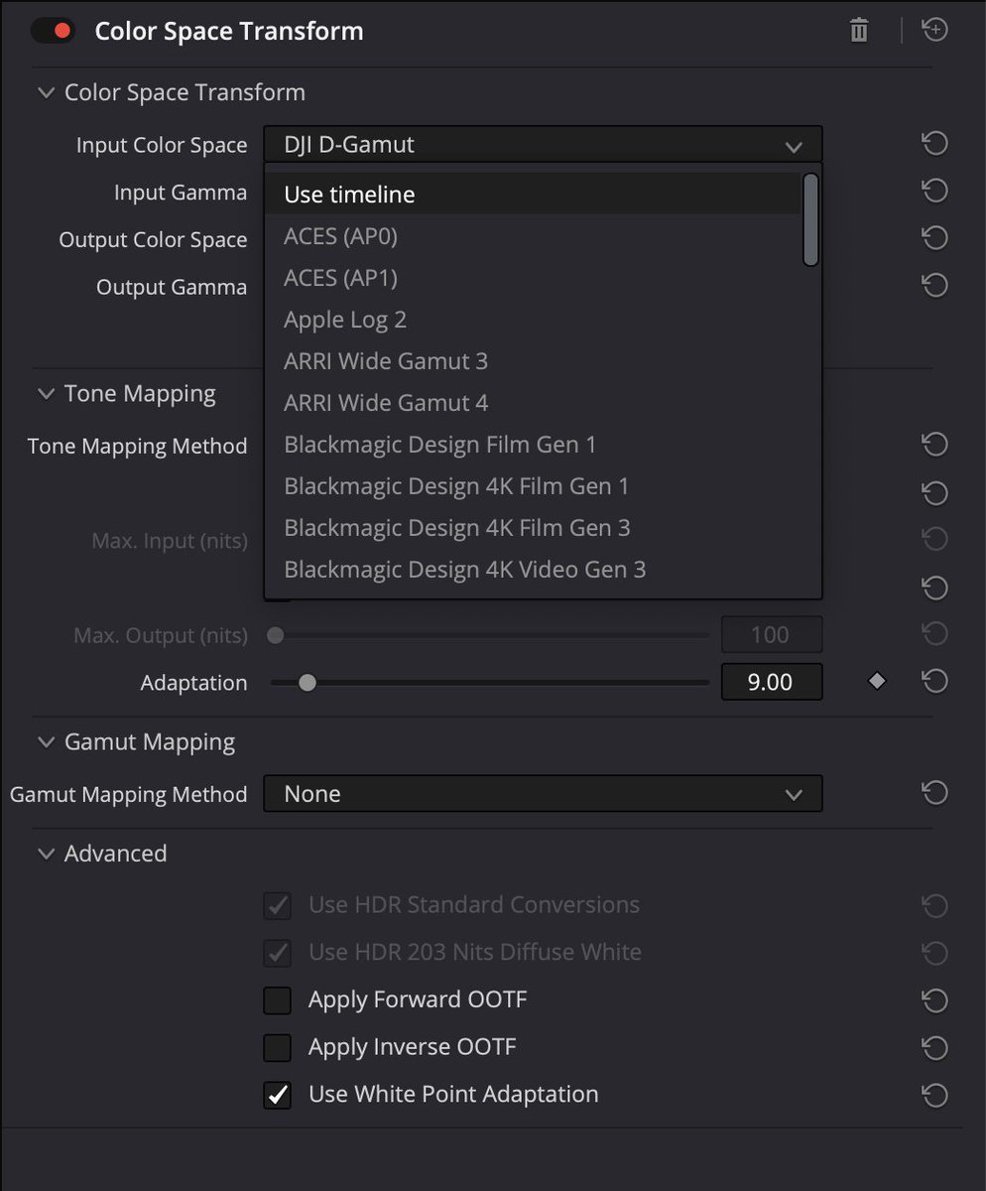Reset the Tone Mapping Method setting
Viewport: 986px width, 1191px height.
(934, 445)
